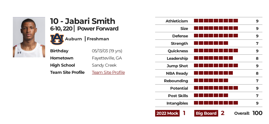269x124 pixels.
Task: Click the Rebounding rating bar
Action: click(x=211, y=80)
